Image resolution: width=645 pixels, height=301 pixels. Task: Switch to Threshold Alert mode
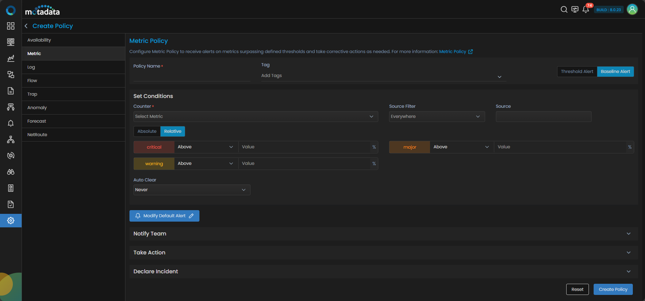click(x=577, y=72)
